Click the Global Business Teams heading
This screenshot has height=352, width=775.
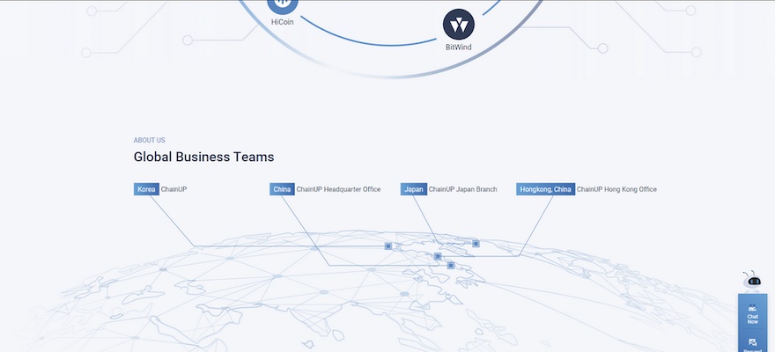click(x=203, y=158)
